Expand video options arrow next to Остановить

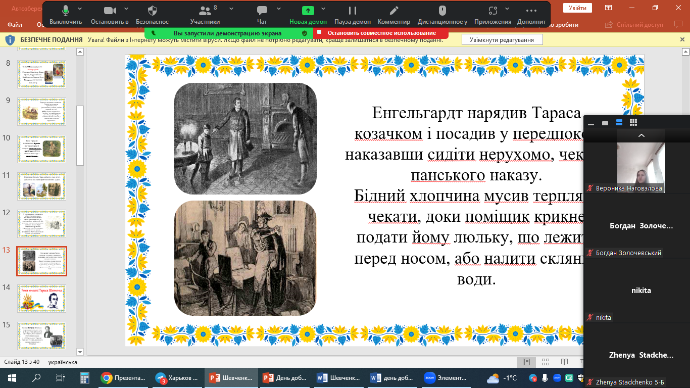coord(126,9)
